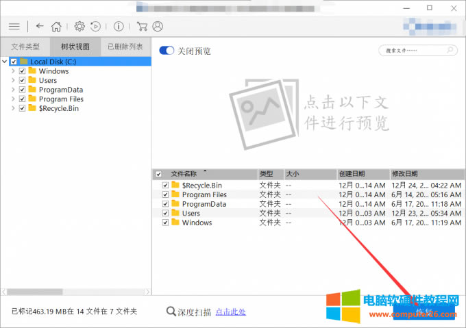Toggle the 关闭预览 preview switch
The image size is (466, 328).
click(167, 51)
